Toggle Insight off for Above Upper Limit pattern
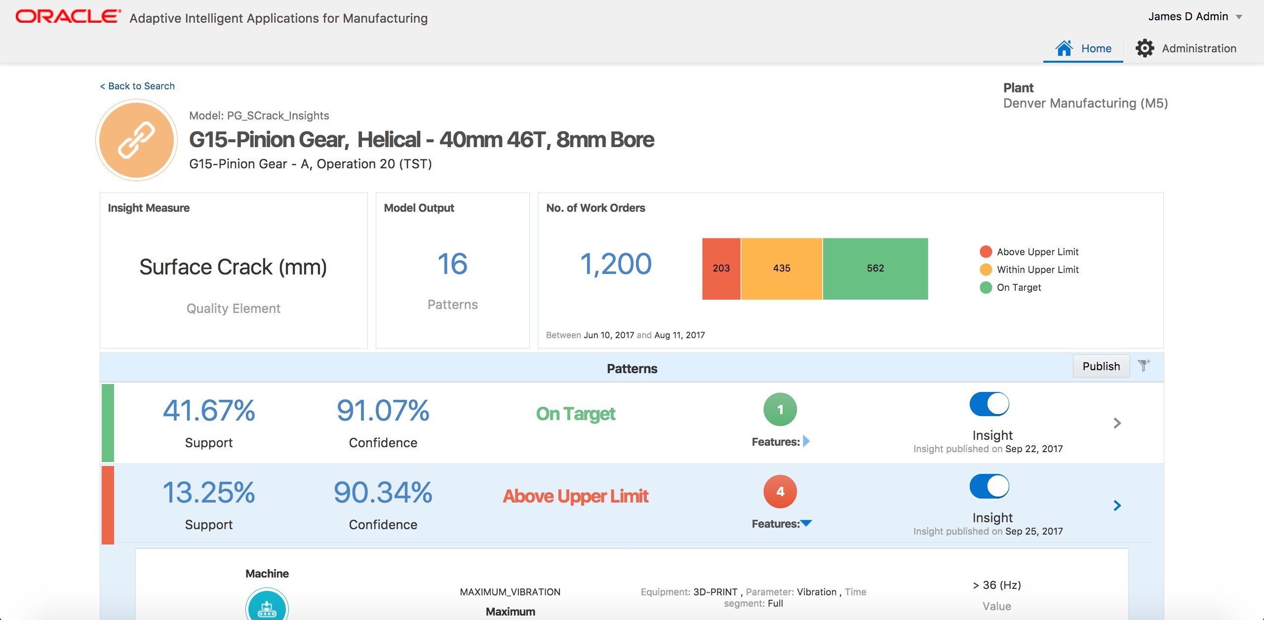The height and width of the screenshot is (620, 1264). tap(989, 486)
